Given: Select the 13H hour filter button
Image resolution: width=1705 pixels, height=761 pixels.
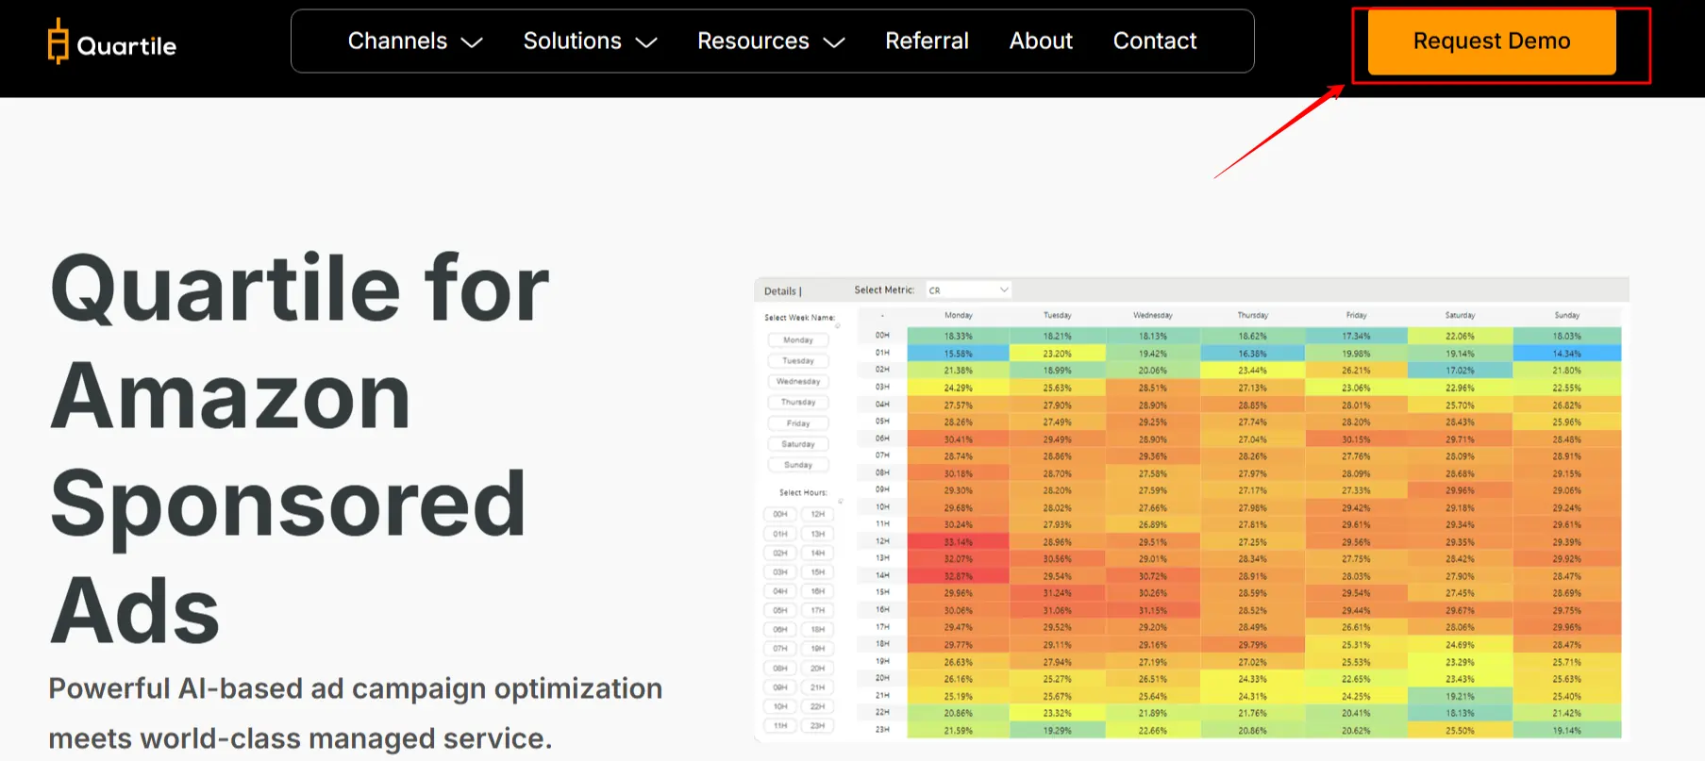Looking at the screenshot, I should (x=817, y=534).
